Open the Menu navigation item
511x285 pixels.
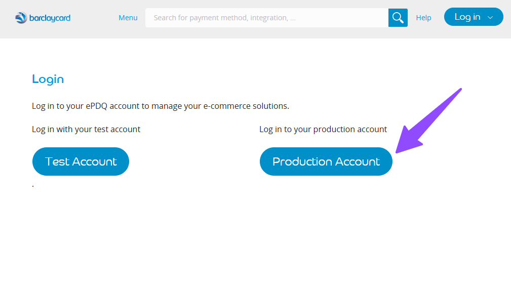[x=128, y=18]
